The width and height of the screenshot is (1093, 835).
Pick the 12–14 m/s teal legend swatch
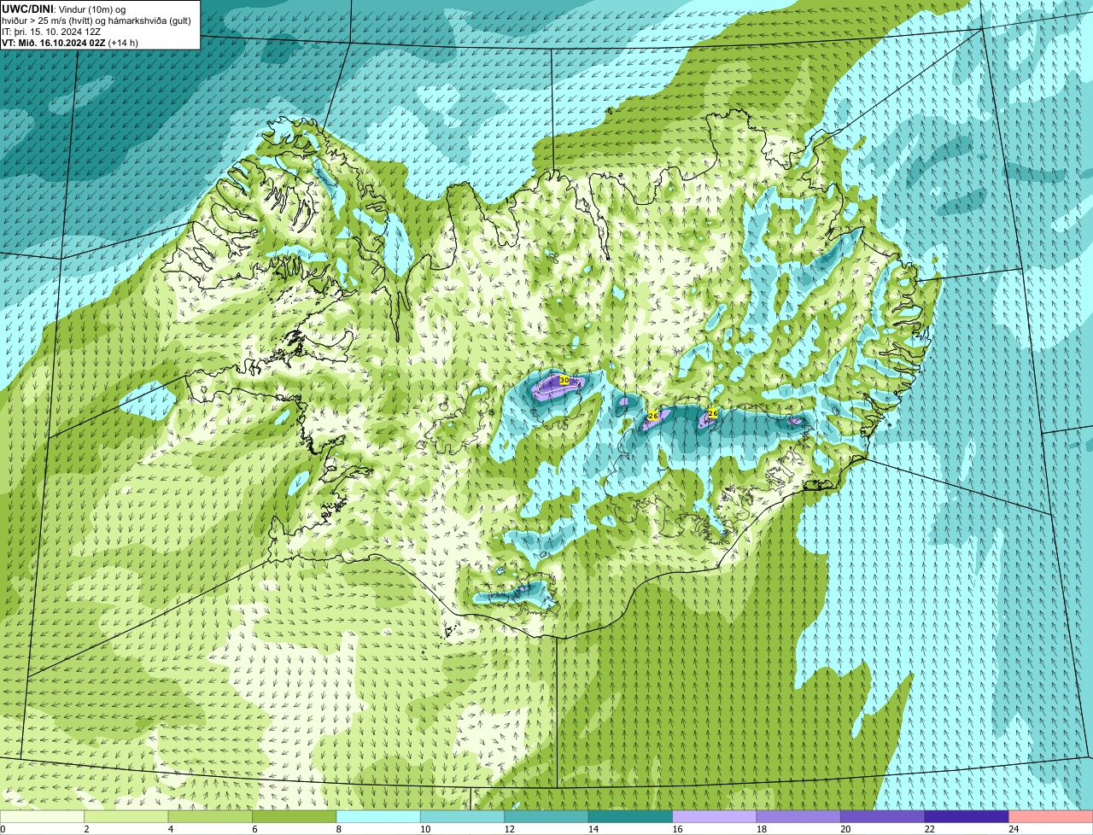[x=546, y=816]
